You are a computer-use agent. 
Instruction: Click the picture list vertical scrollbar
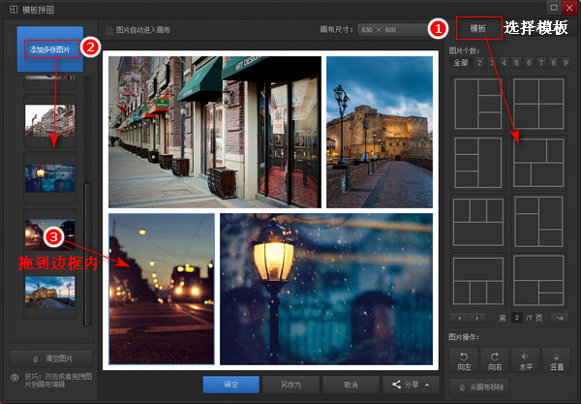[x=88, y=254]
